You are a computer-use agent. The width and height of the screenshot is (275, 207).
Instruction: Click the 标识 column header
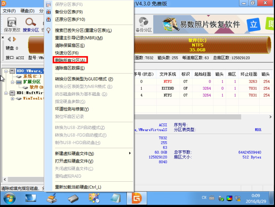(186, 74)
